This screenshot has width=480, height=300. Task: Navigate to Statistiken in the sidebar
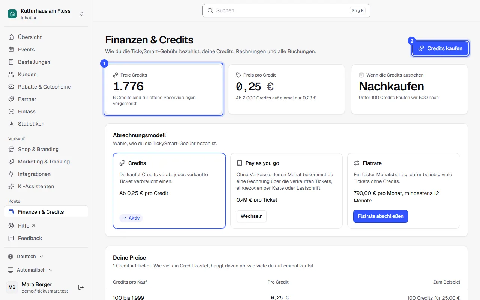point(46,124)
